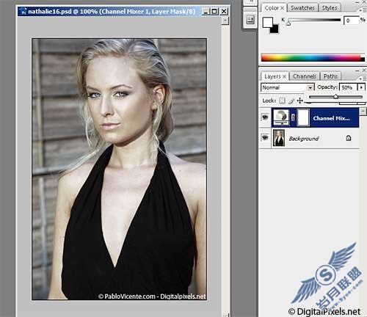Click the K slider handle in Color panel

(x=288, y=23)
